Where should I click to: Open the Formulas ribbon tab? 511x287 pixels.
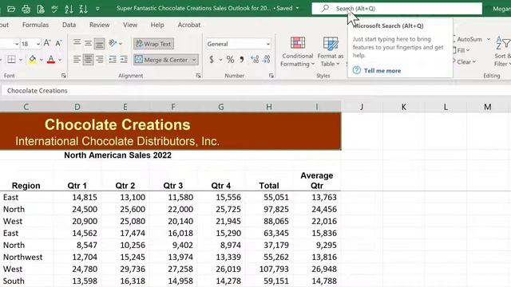35,25
